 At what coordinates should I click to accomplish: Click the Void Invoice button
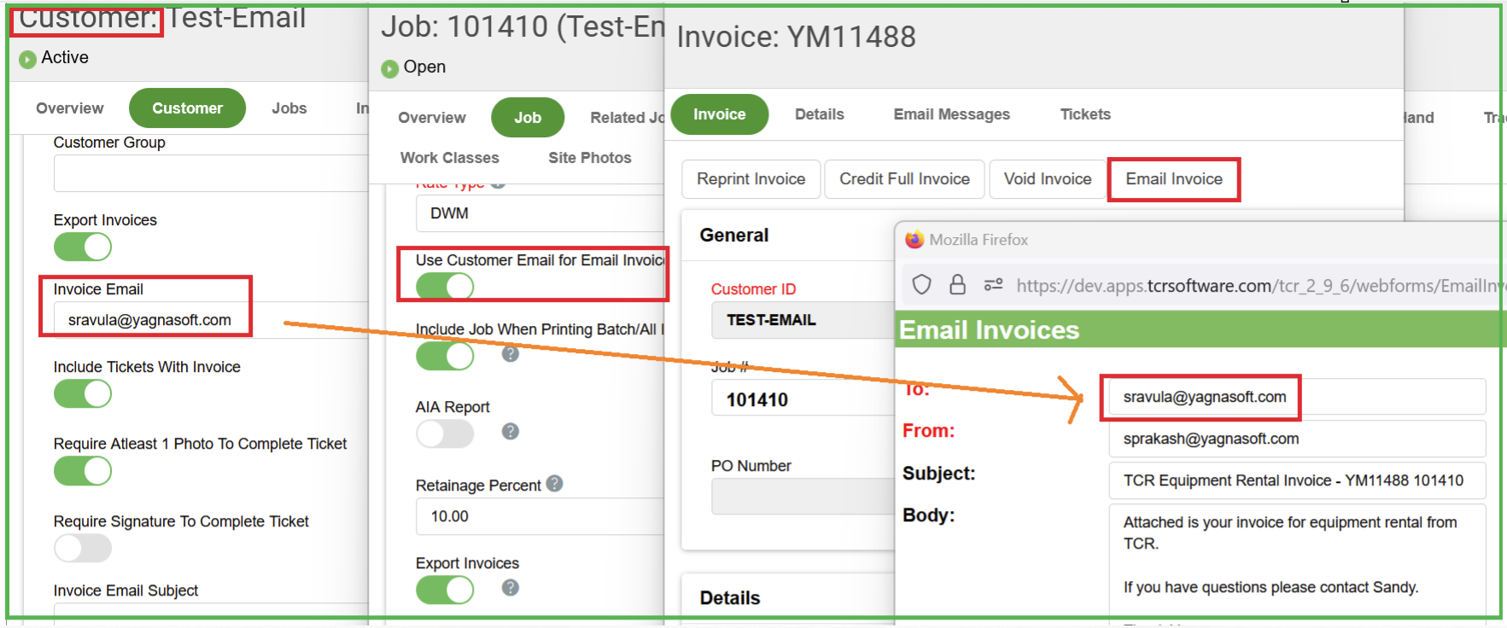click(1047, 179)
